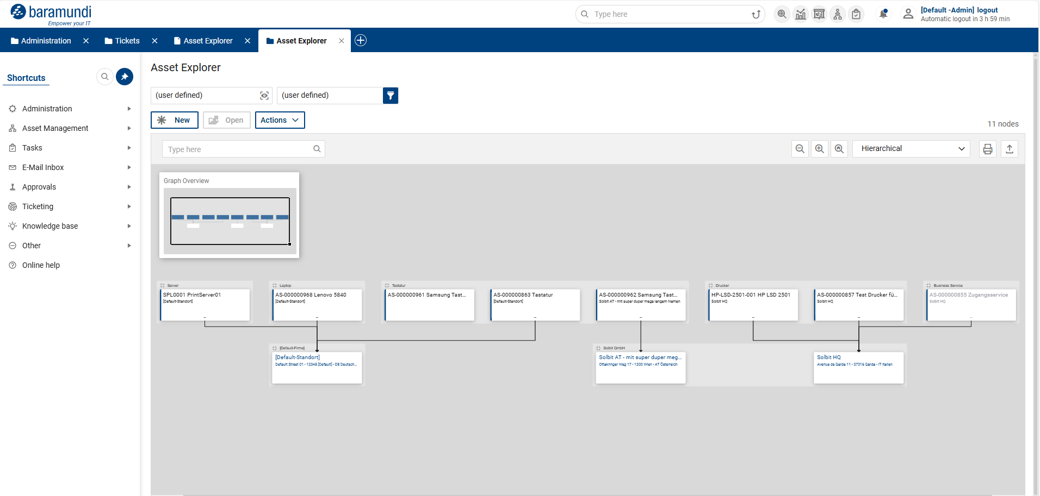Expand the Asset Management shortcut section
Viewport: 1040px width, 496px height.
[129, 128]
